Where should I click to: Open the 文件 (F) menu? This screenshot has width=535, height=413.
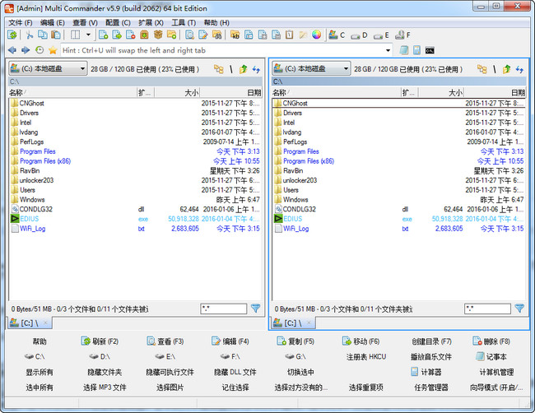pos(21,23)
